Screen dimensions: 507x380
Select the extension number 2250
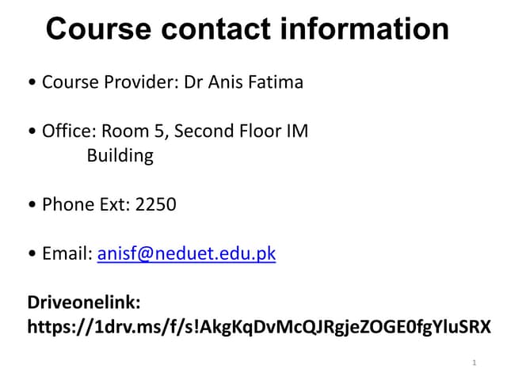(x=156, y=205)
